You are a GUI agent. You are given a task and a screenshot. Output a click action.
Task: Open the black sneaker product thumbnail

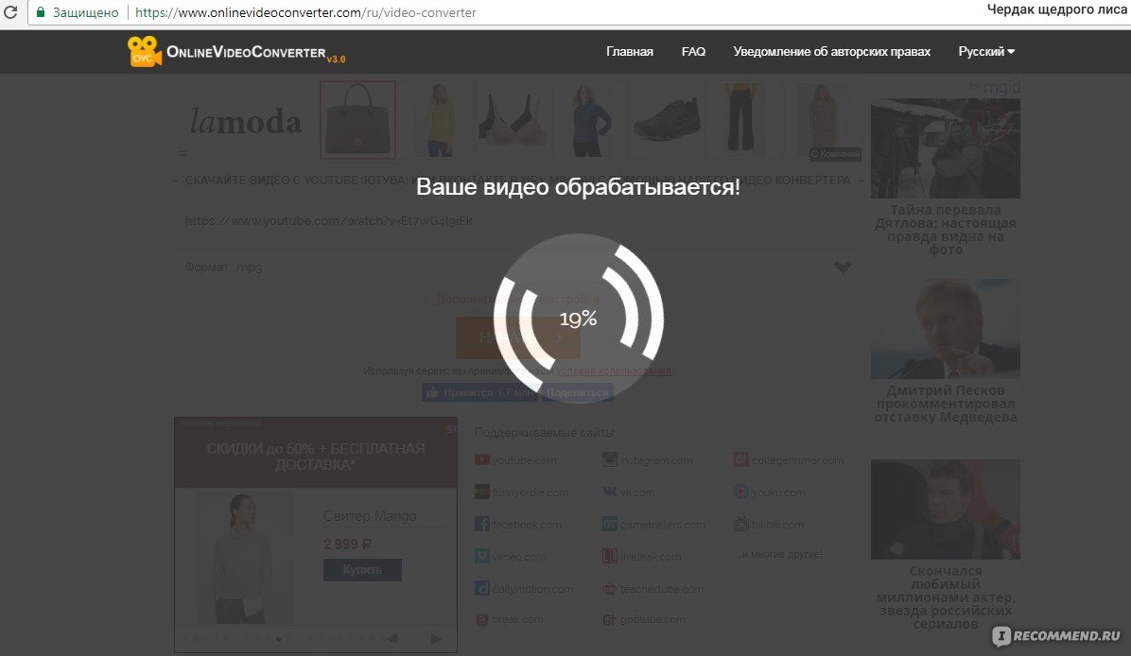668,120
